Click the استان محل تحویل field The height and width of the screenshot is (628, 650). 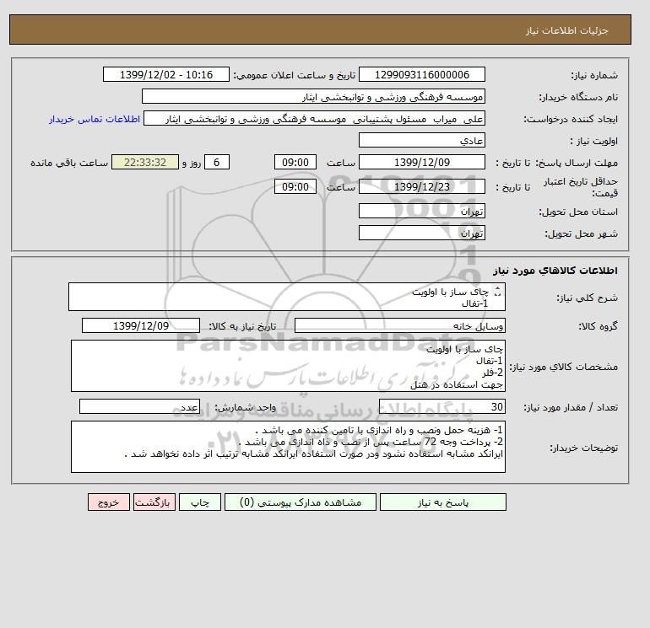click(421, 211)
